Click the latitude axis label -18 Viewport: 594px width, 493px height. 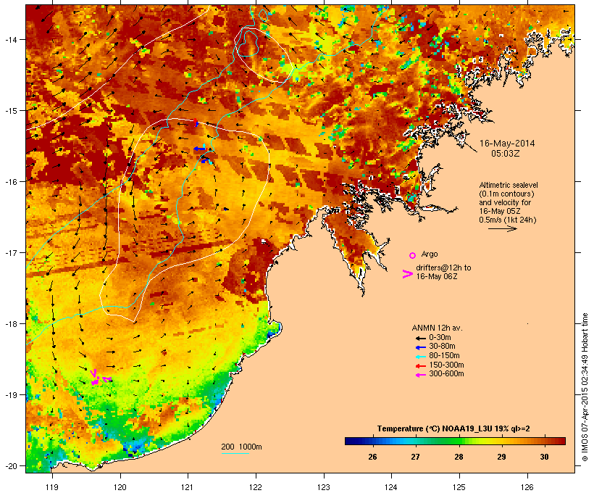click(x=10, y=324)
